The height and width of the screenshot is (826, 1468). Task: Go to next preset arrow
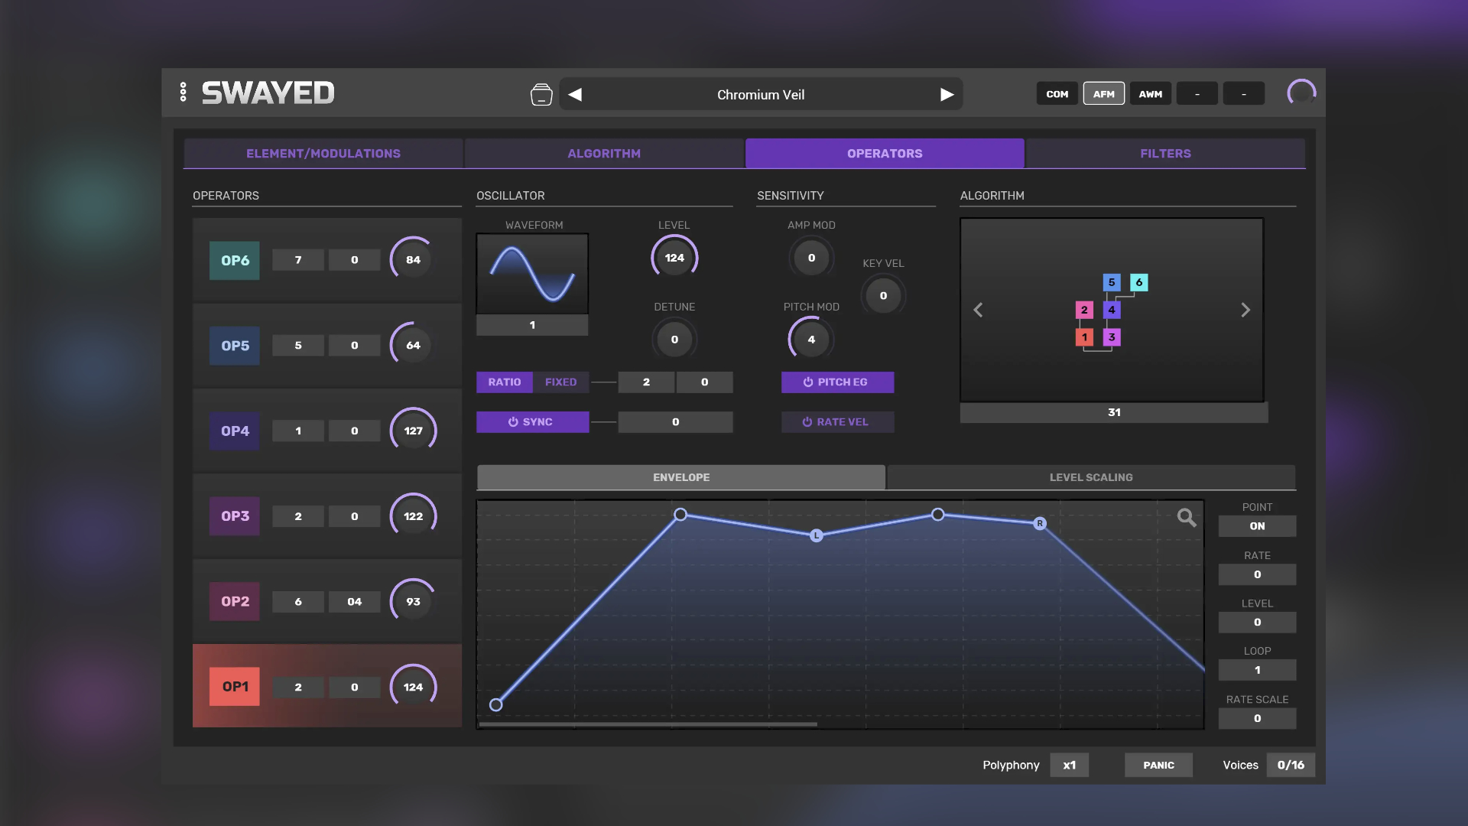click(x=947, y=95)
